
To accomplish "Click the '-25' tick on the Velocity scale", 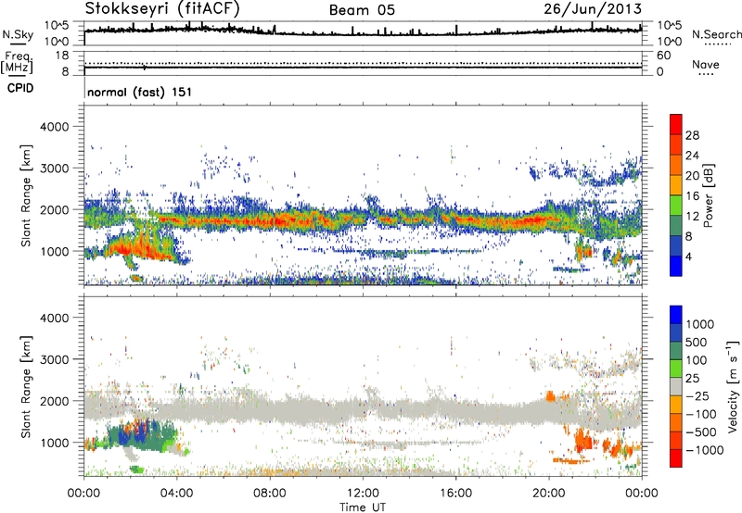I will (697, 395).
